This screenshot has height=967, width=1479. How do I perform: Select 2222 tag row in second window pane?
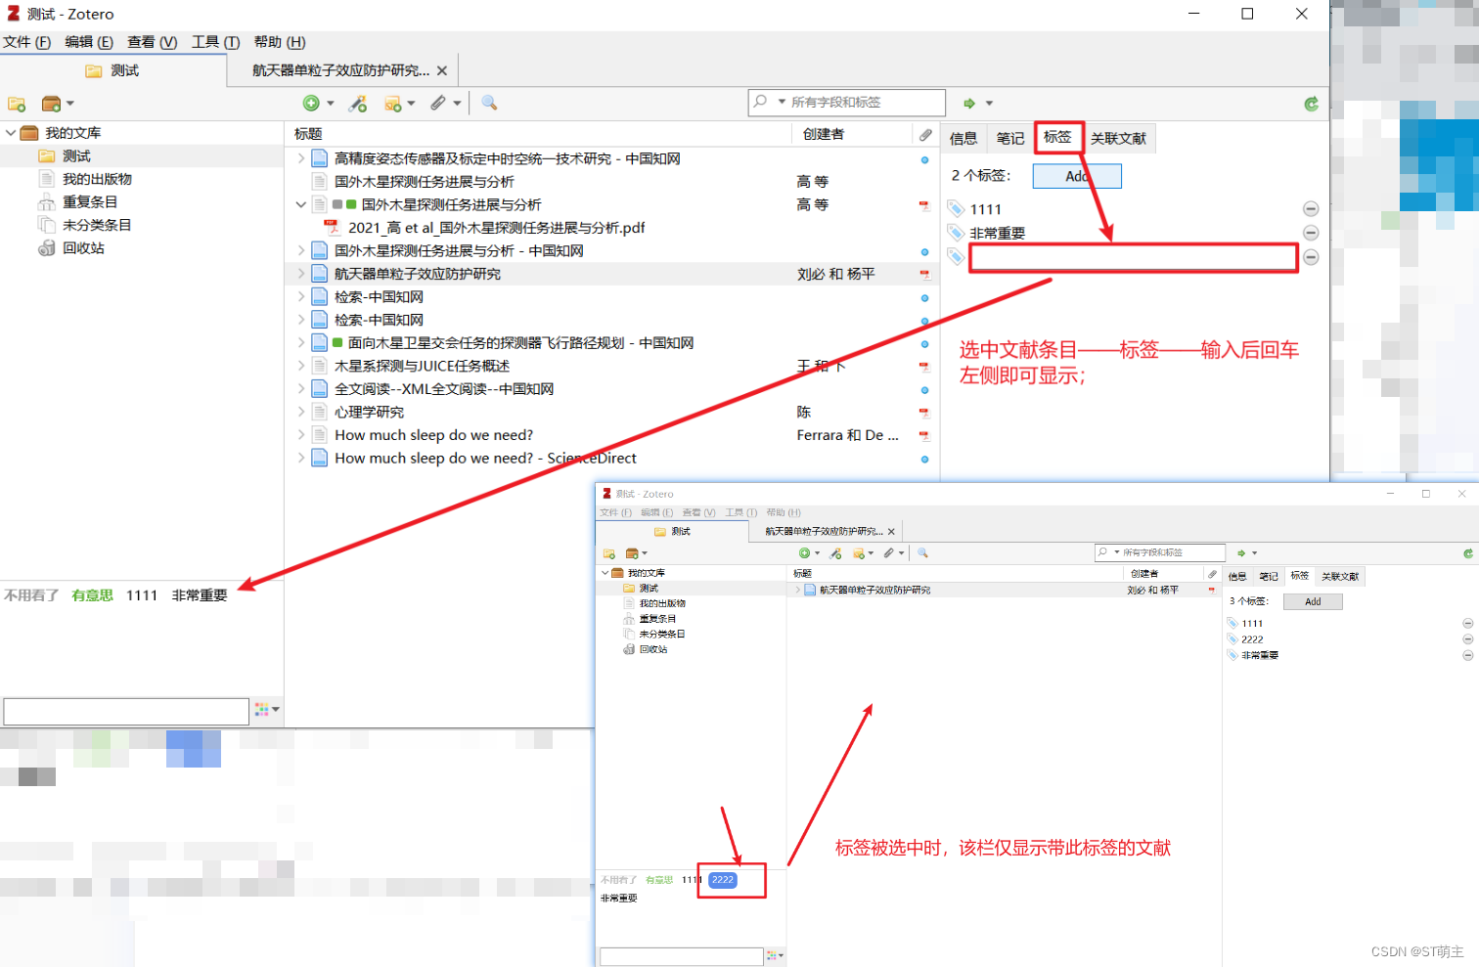click(1252, 639)
